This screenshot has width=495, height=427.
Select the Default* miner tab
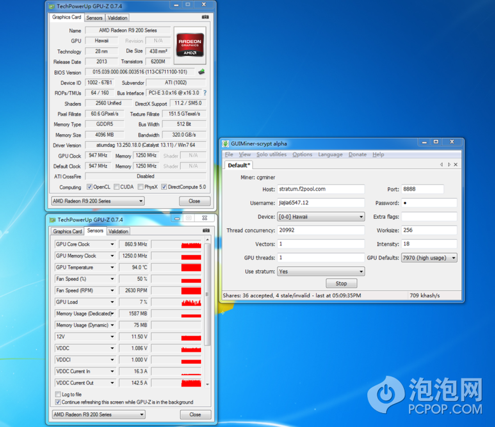pos(239,165)
